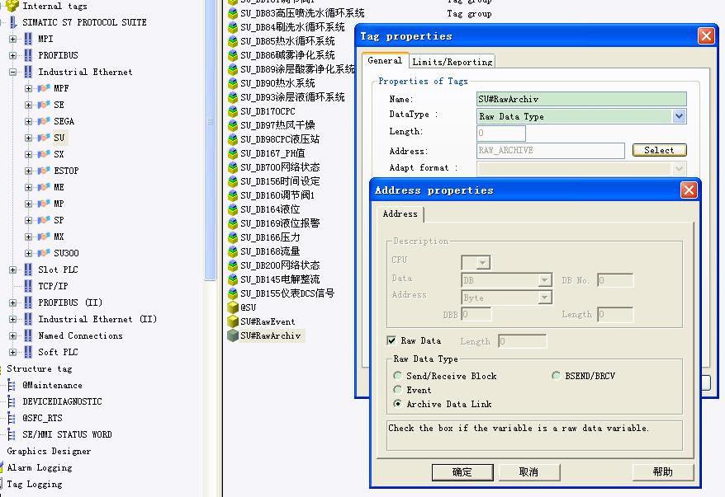
Task: Expand the PROFIBUS (II) node
Action: click(x=13, y=302)
